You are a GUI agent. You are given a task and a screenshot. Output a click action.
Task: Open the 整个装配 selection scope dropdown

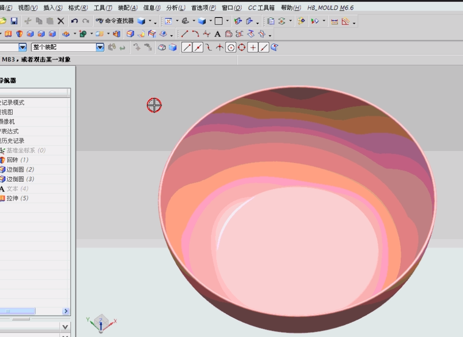[x=100, y=47]
